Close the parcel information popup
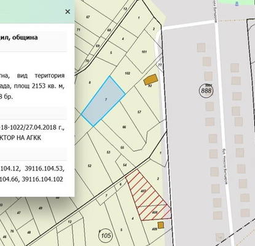 [68, 12]
